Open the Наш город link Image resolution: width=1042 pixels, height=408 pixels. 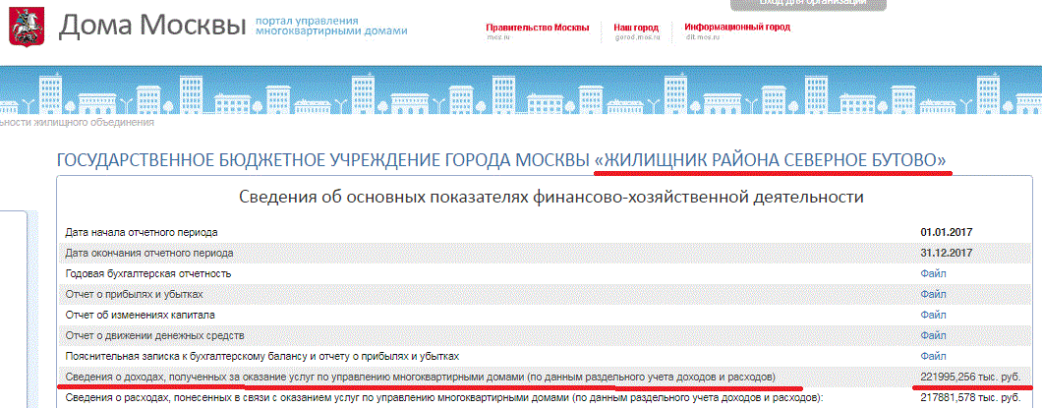click(636, 28)
